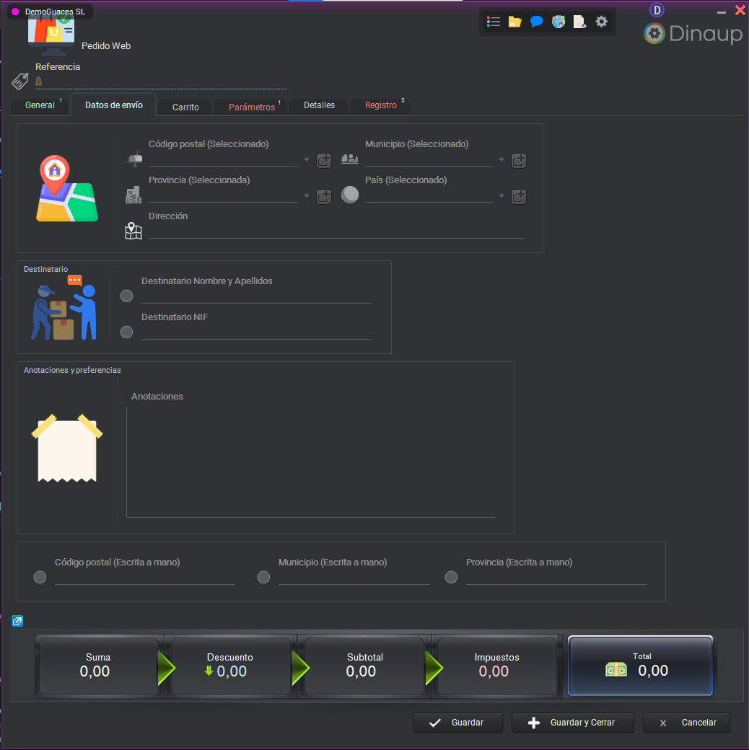
Task: Expand the País (Seleccionado) dropdown
Action: (x=501, y=196)
